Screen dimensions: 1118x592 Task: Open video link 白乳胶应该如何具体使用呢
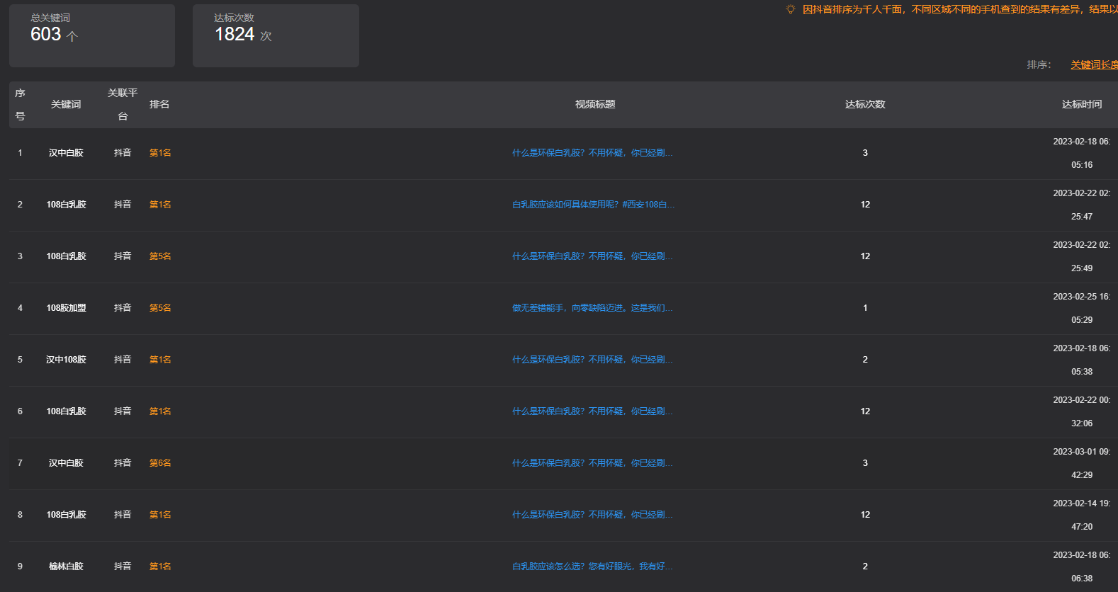(x=593, y=205)
